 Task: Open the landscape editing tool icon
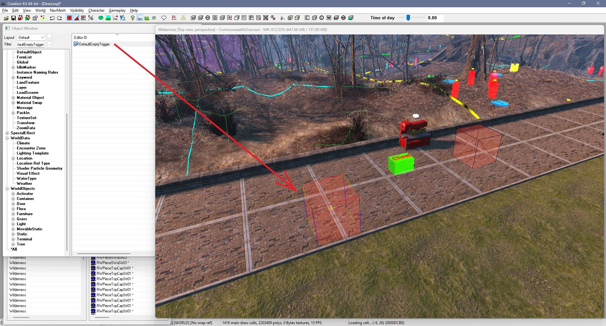tap(108, 18)
